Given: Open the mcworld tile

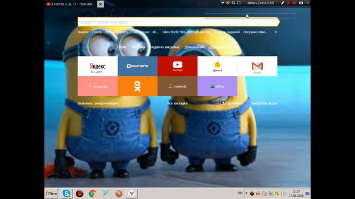Looking at the screenshot, I should pyautogui.click(x=177, y=86).
